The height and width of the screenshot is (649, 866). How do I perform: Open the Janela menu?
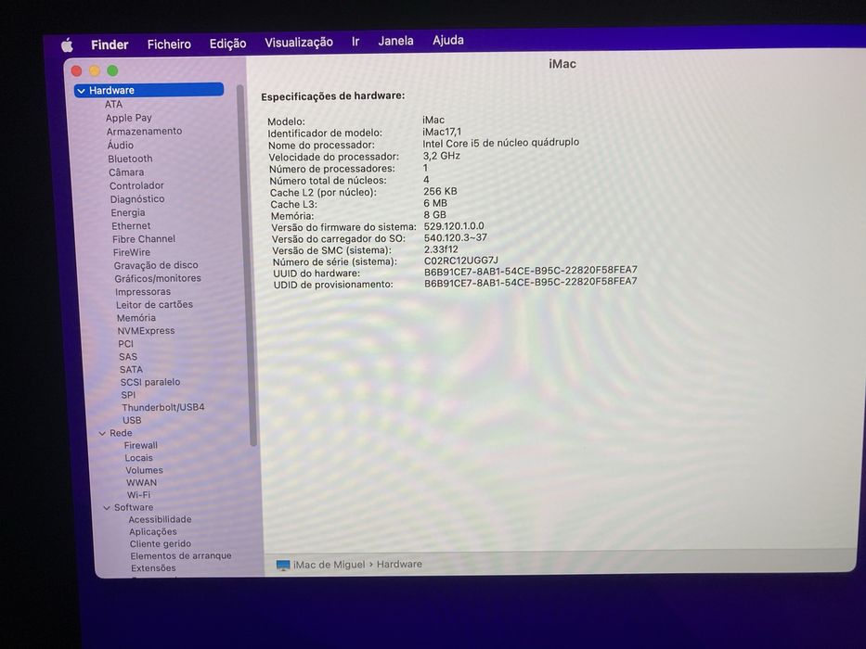tap(396, 41)
